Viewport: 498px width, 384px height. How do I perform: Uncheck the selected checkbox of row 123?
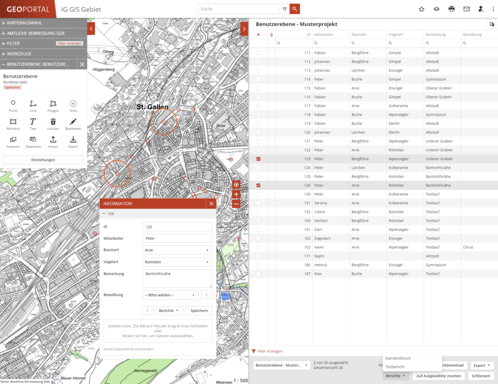pyautogui.click(x=258, y=158)
